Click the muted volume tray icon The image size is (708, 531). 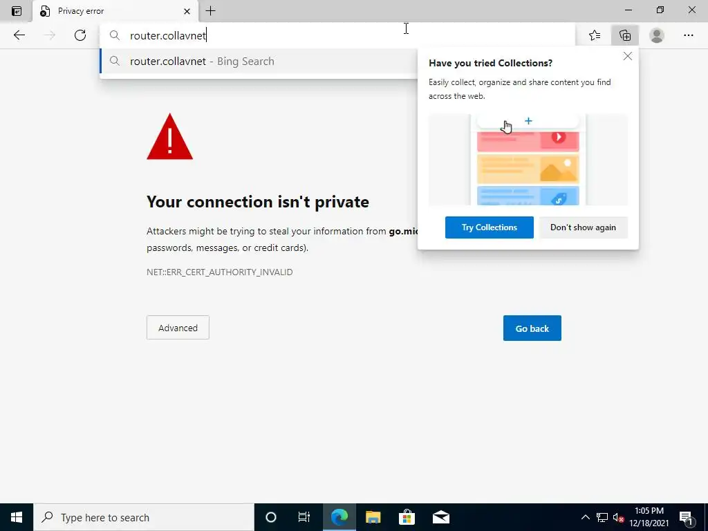618,517
